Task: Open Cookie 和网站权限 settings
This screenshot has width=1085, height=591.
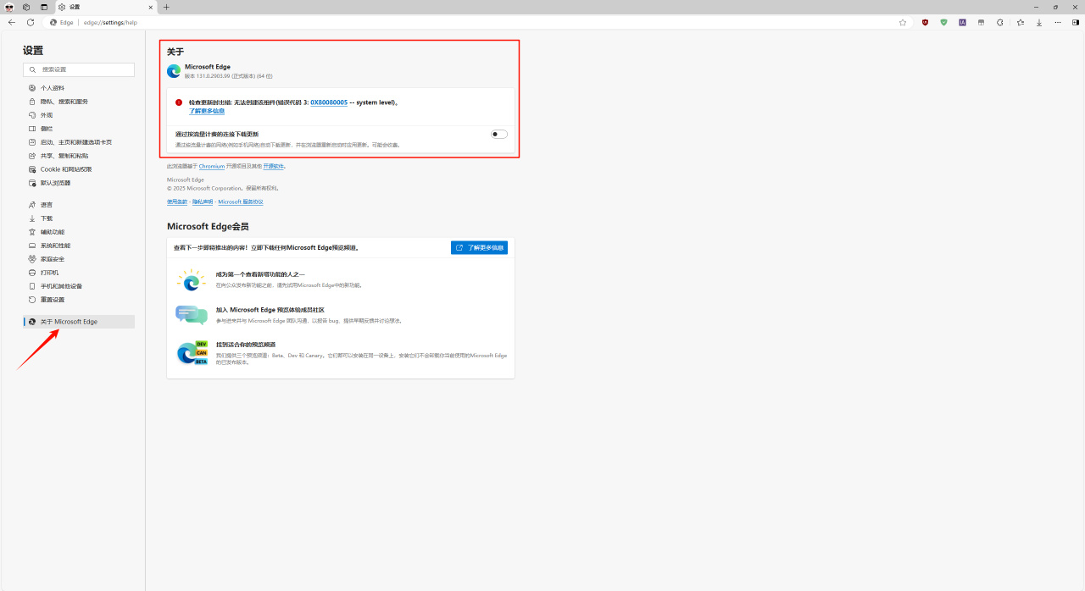Action: point(79,169)
